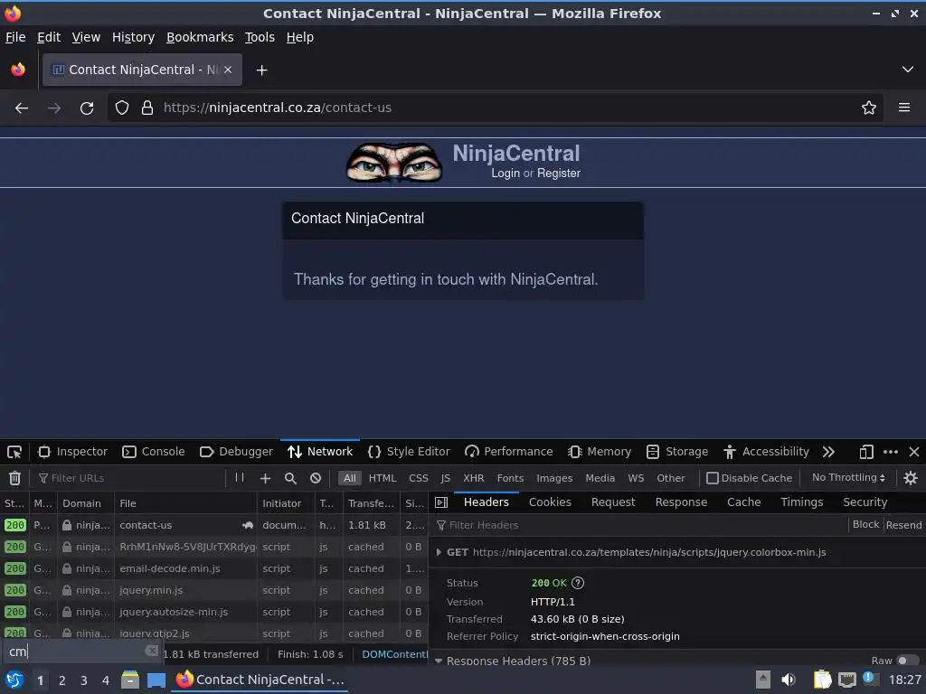Filter requests to All types
Image resolution: width=926 pixels, height=694 pixels.
click(350, 478)
